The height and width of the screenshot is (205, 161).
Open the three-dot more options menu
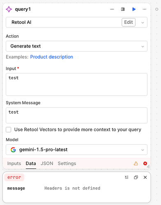click(x=144, y=9)
